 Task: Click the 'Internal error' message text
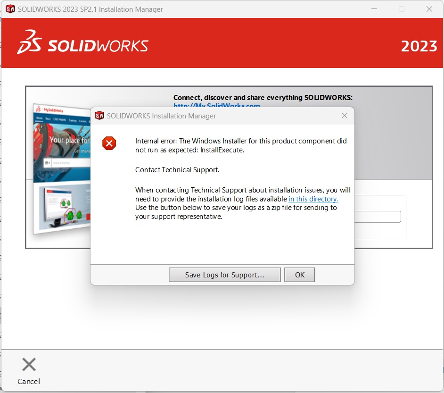241,145
